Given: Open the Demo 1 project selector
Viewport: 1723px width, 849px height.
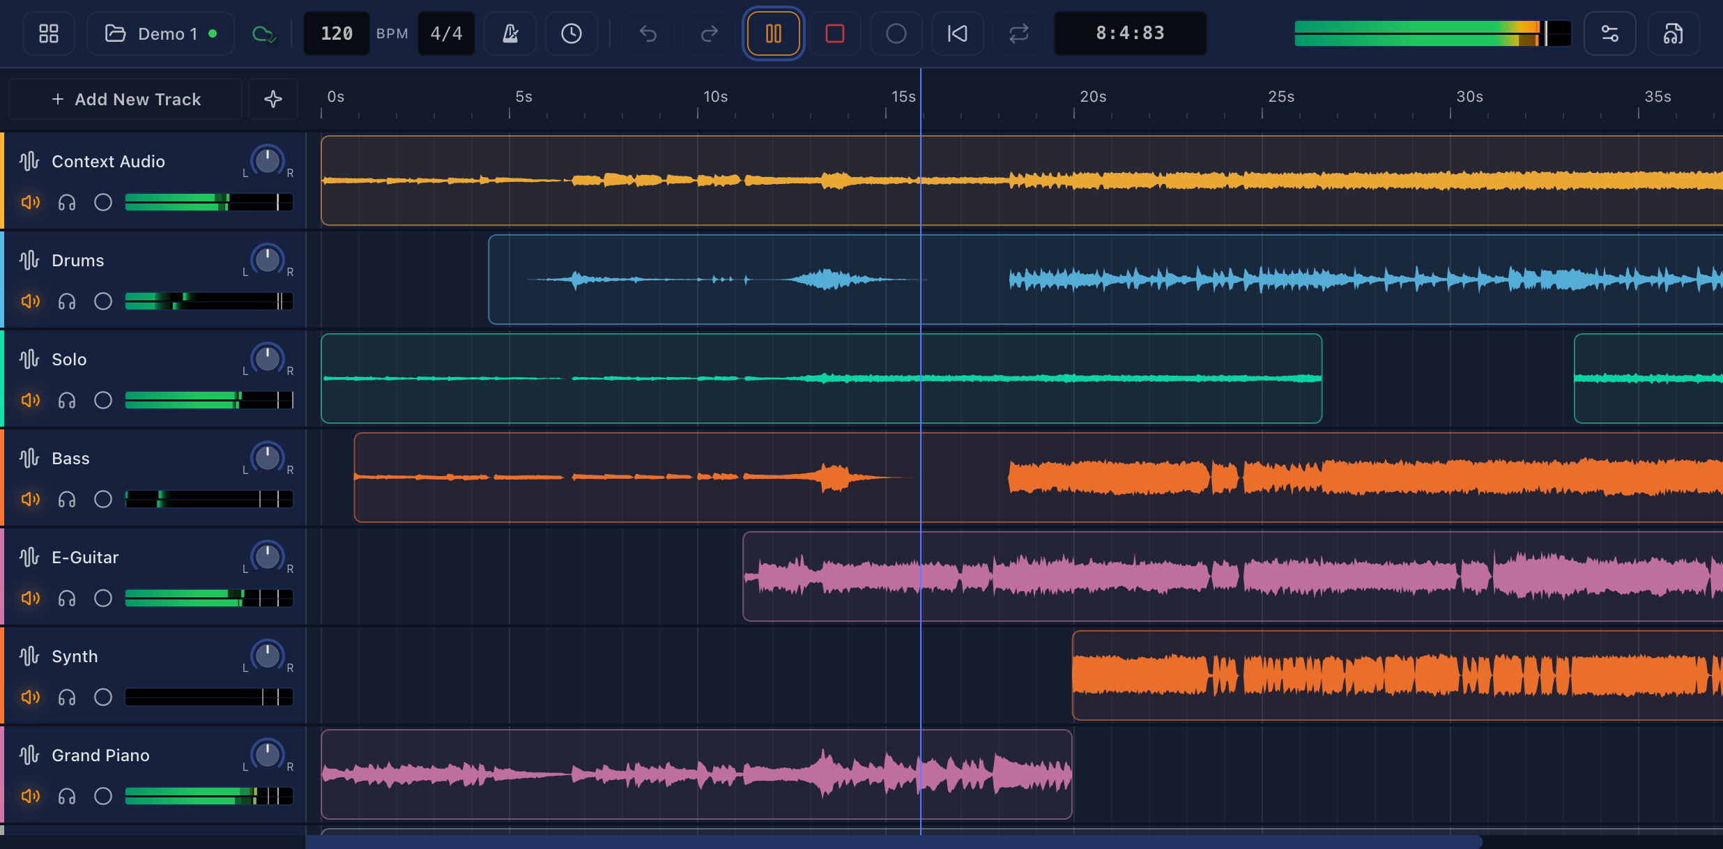Looking at the screenshot, I should [160, 33].
